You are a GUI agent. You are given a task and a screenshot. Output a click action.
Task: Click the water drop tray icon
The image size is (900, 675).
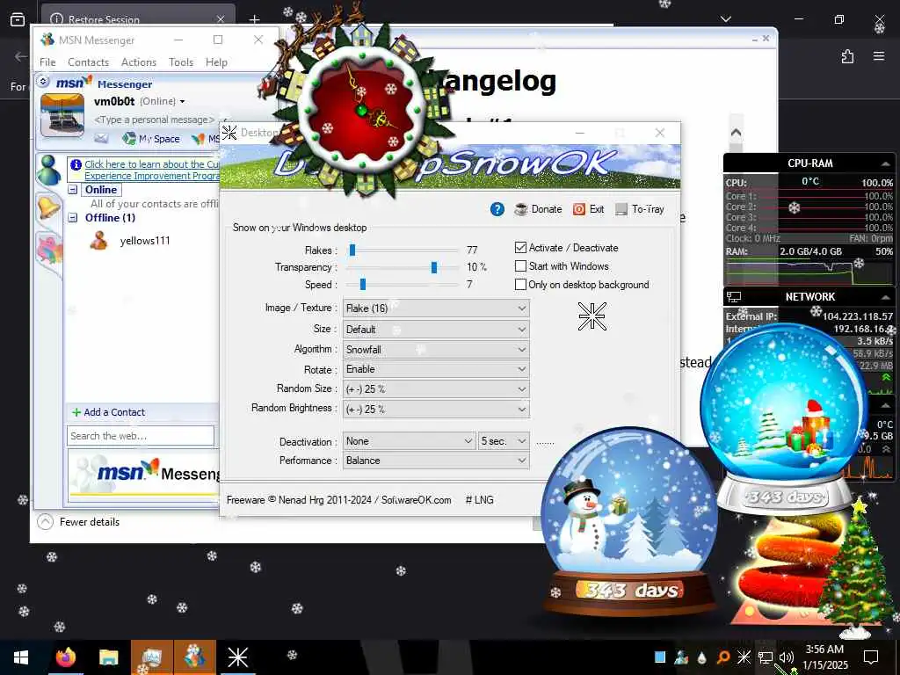point(702,657)
